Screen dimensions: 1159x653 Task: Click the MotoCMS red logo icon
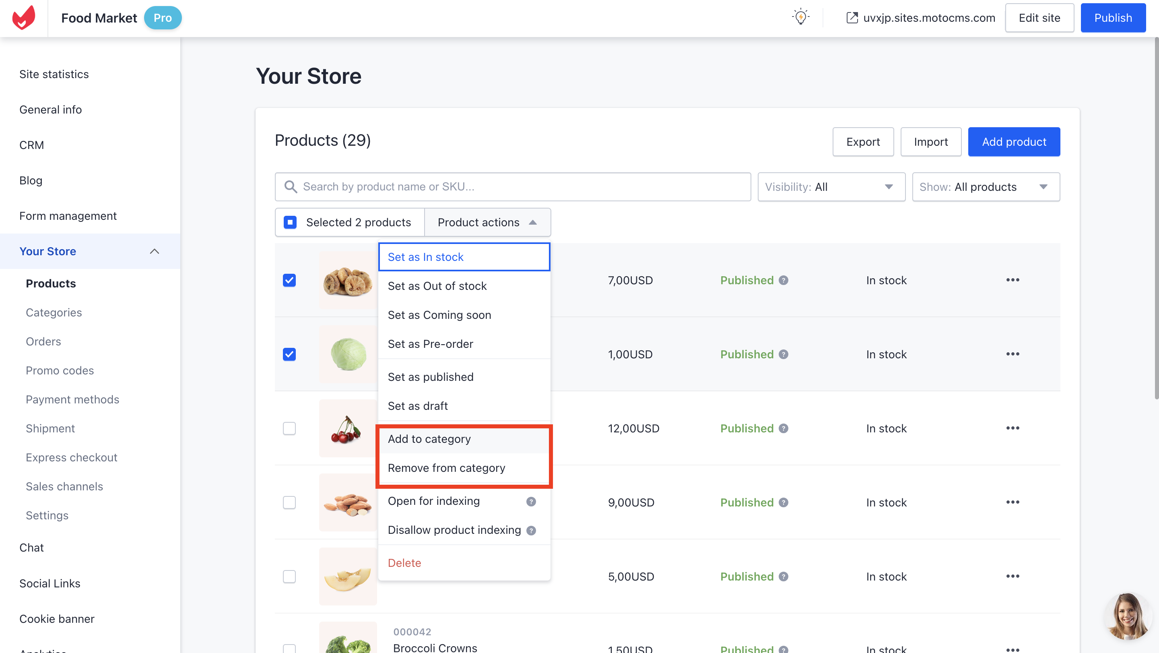coord(23,18)
